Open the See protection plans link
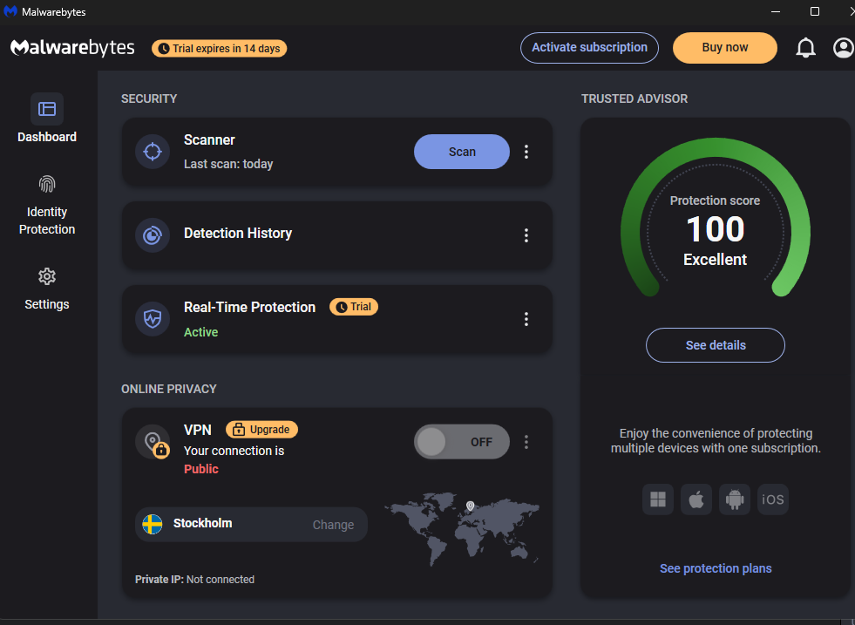 pos(716,568)
